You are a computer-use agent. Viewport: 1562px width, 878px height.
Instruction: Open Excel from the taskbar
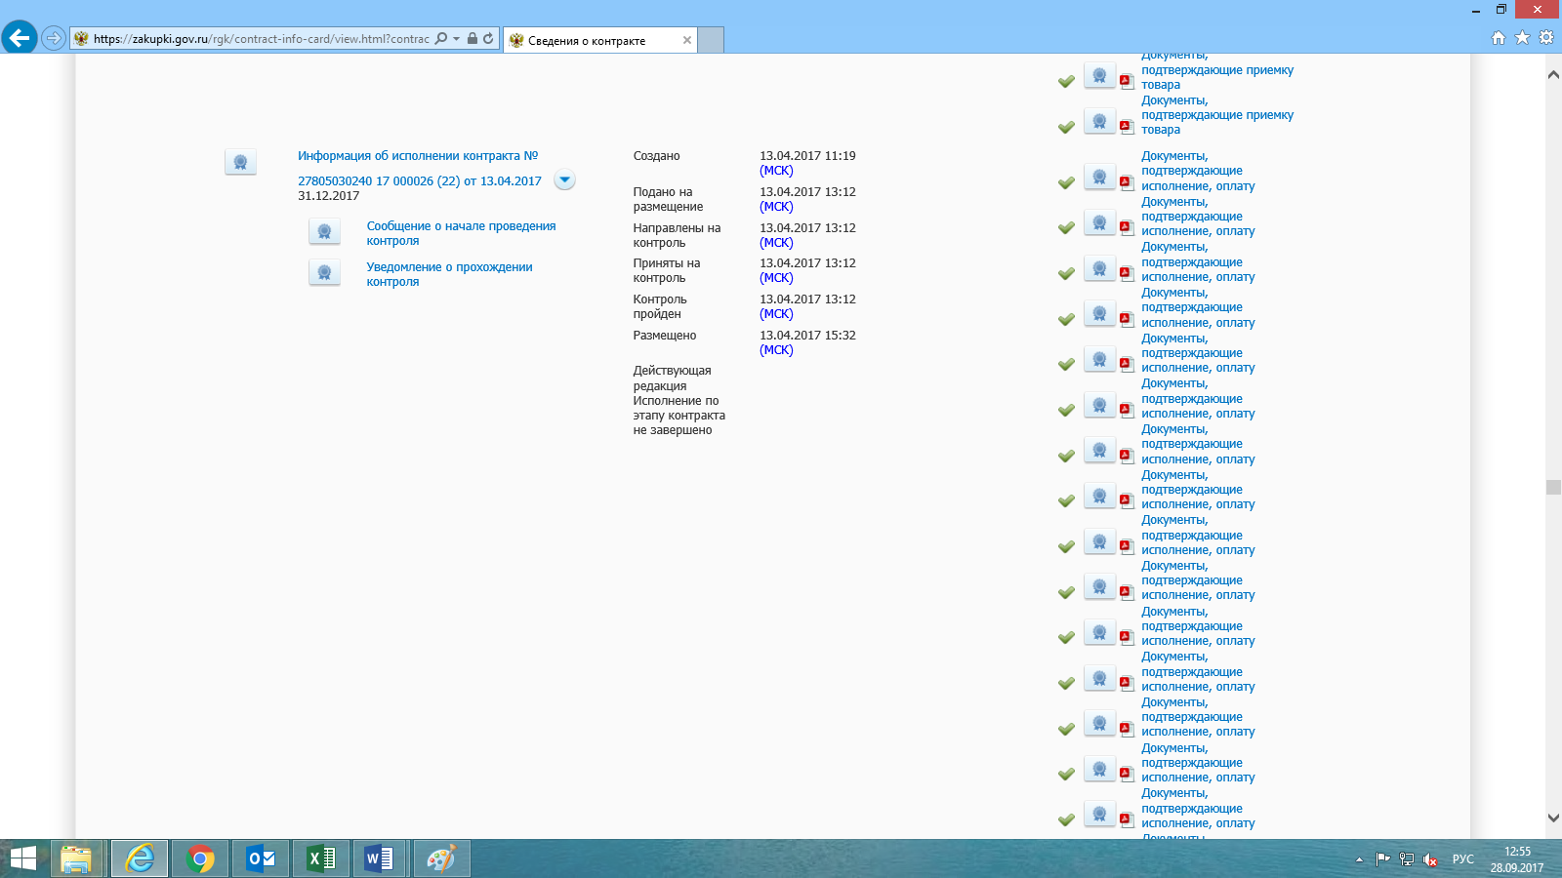(321, 859)
